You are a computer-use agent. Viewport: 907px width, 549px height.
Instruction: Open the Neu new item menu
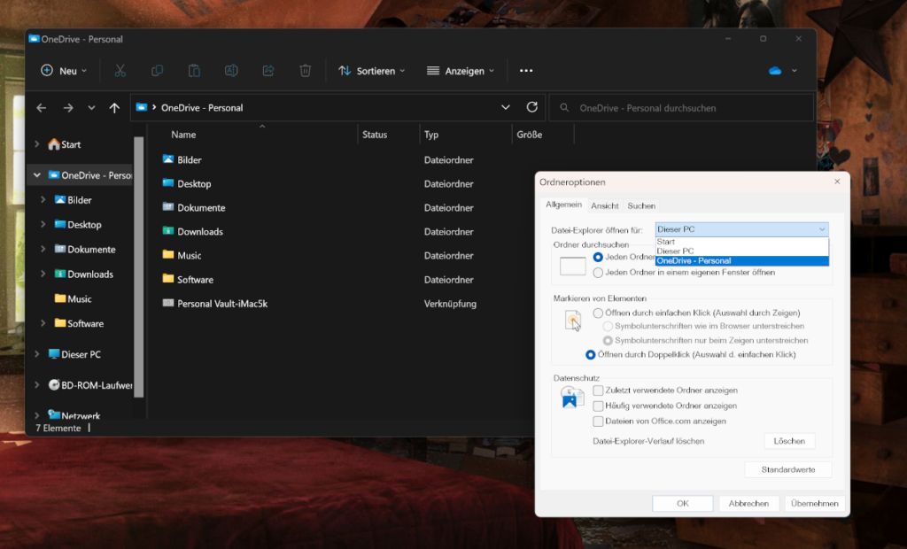[x=64, y=71]
